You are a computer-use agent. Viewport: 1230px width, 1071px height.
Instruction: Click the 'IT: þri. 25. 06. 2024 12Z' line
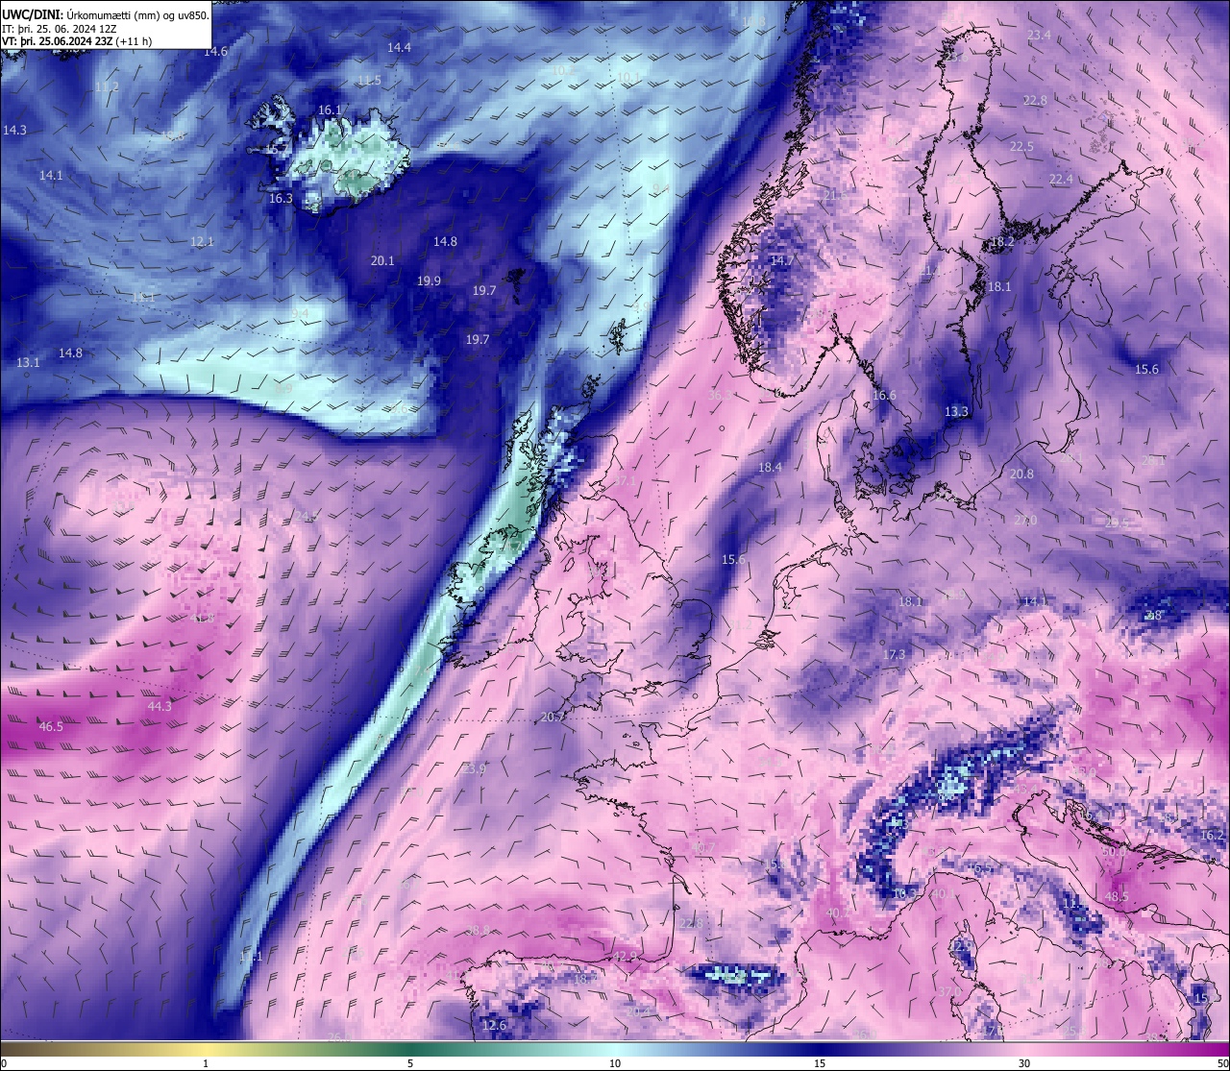click(60, 29)
